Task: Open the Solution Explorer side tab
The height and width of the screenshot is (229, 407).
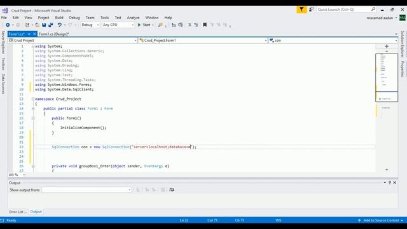Action: (x=403, y=44)
